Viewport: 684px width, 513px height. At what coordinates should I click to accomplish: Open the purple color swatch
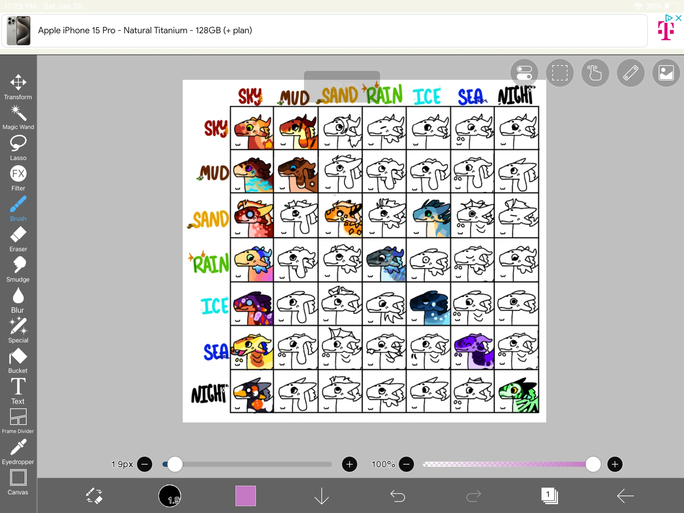(245, 496)
